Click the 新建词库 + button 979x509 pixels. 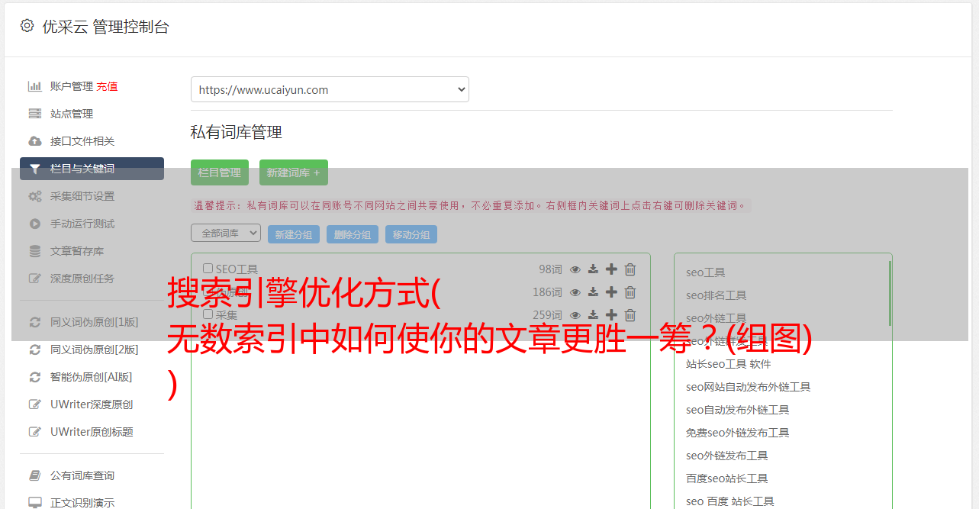(294, 172)
